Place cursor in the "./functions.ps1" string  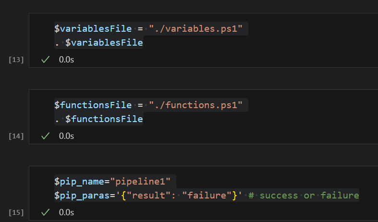196,105
